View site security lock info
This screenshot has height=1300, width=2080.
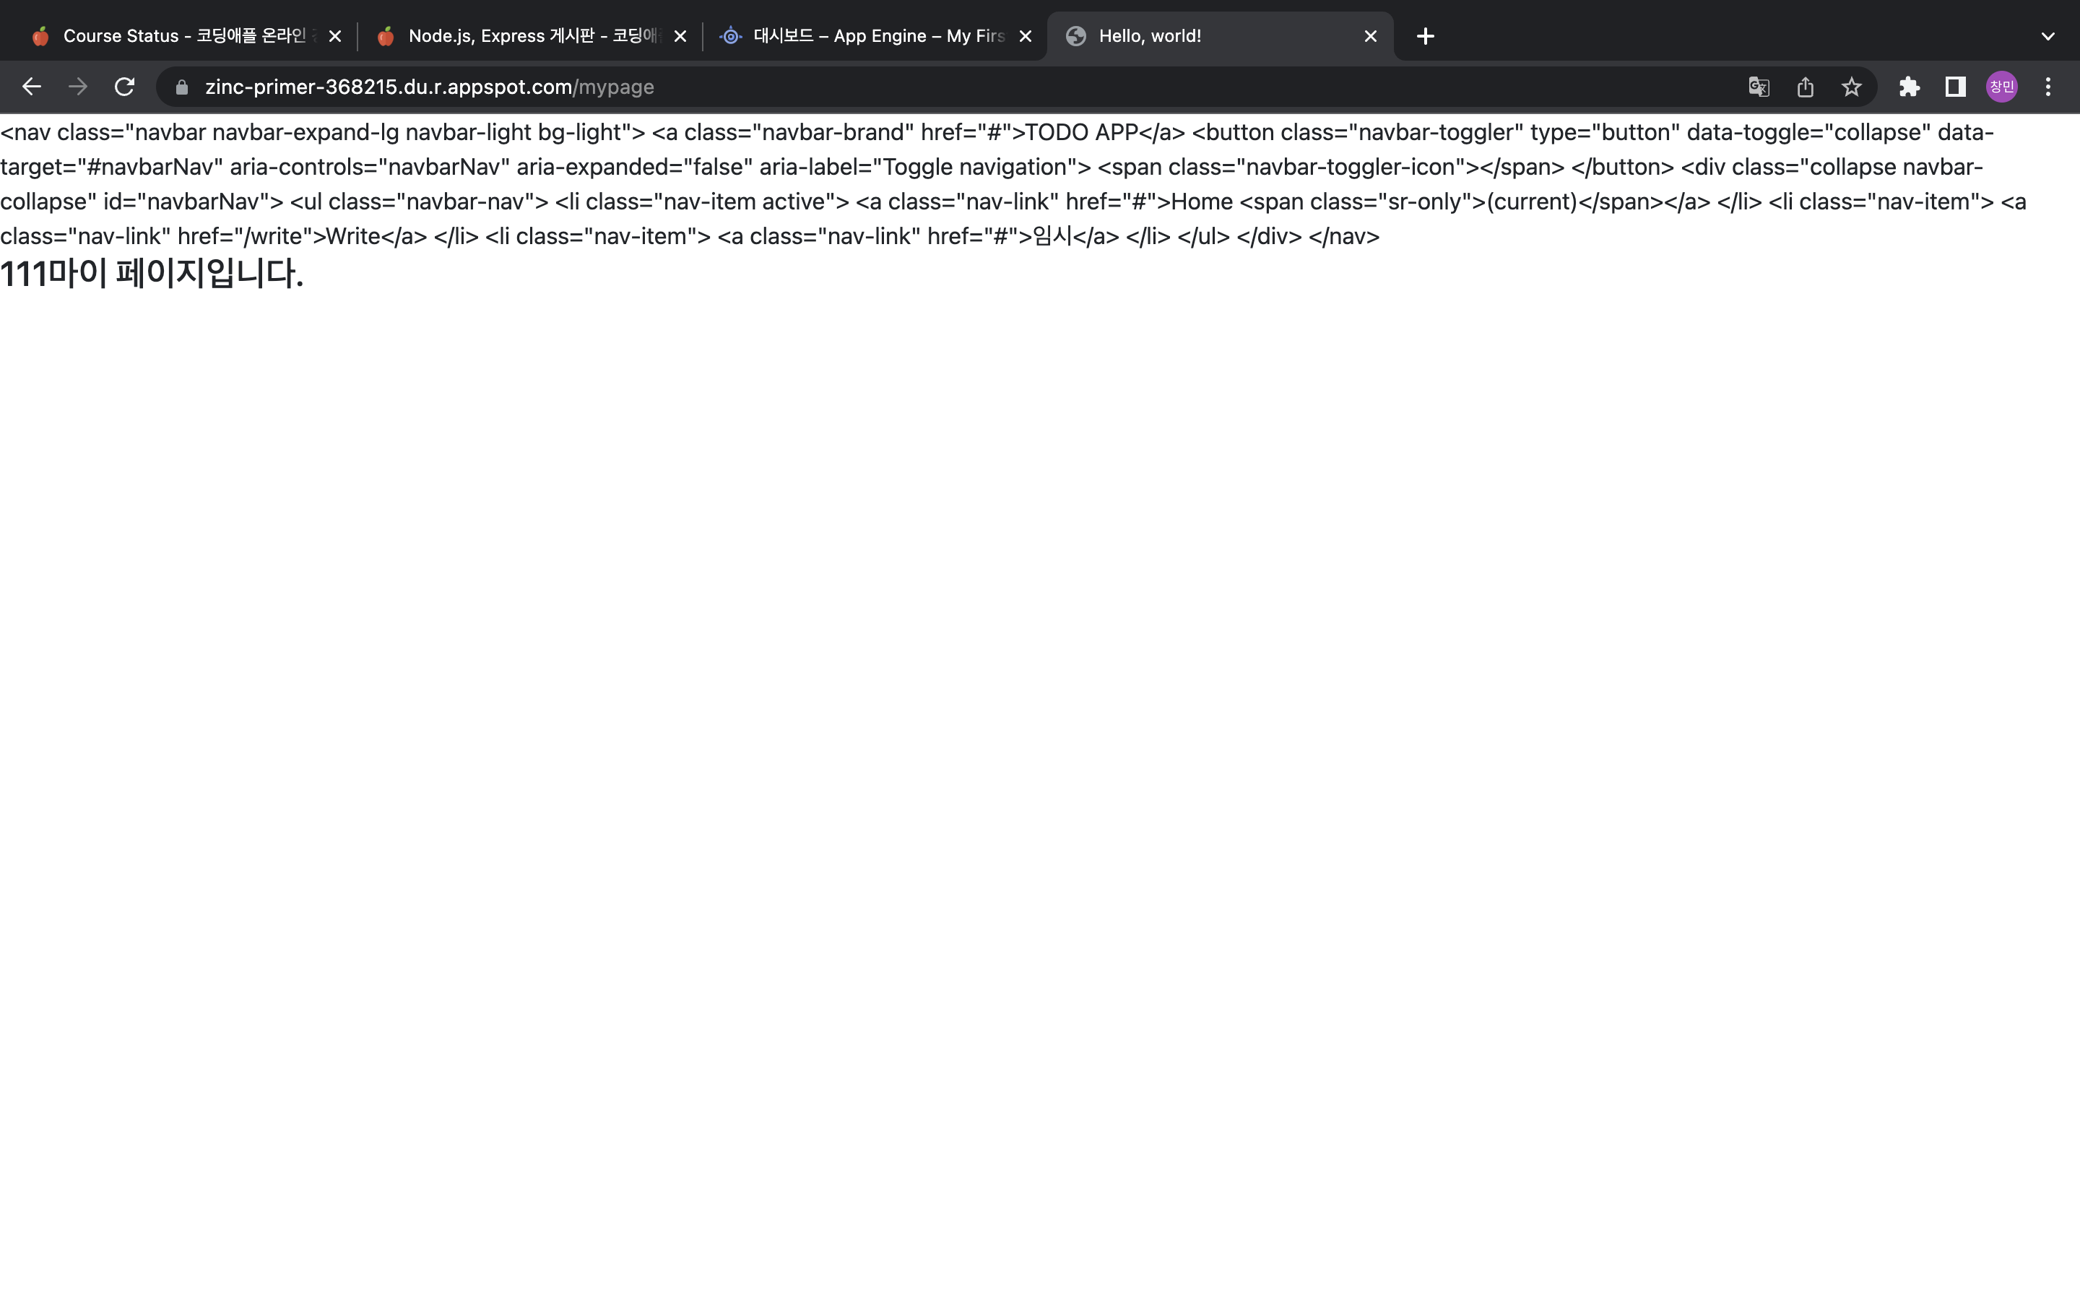pyautogui.click(x=181, y=87)
